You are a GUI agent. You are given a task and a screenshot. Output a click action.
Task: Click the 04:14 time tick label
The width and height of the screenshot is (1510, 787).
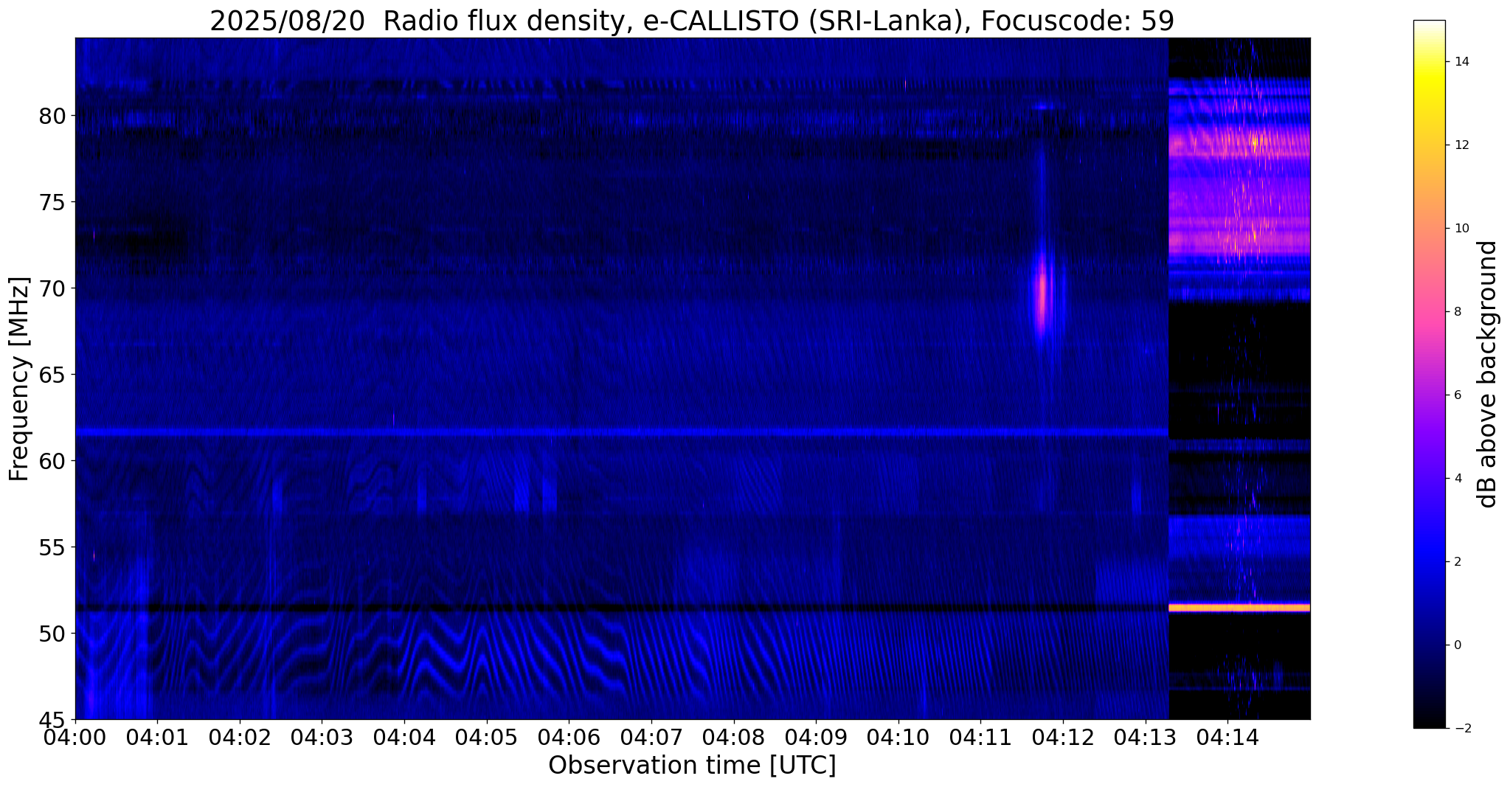1227,737
